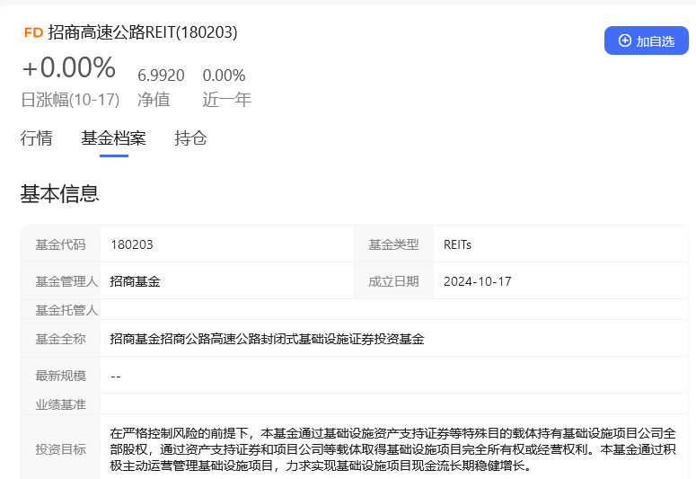
Task: Click the 基金全称 label cell
Action: coord(61,339)
